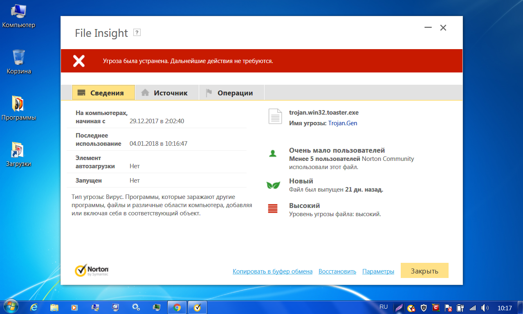Click the RU language indicator
Screen dimensions: 523x314
tap(384, 307)
